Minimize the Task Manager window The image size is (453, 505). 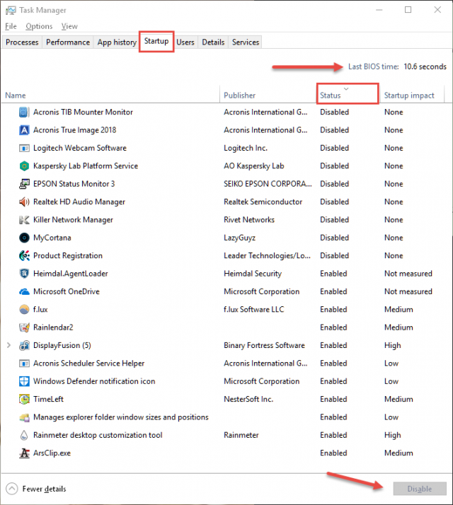379,10
